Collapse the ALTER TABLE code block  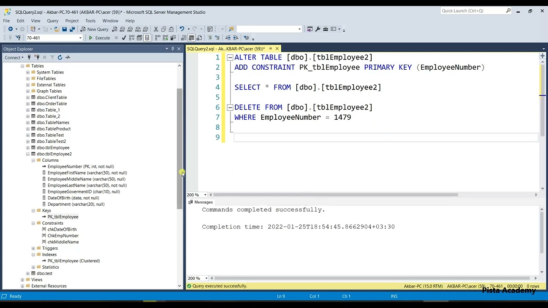point(230,57)
